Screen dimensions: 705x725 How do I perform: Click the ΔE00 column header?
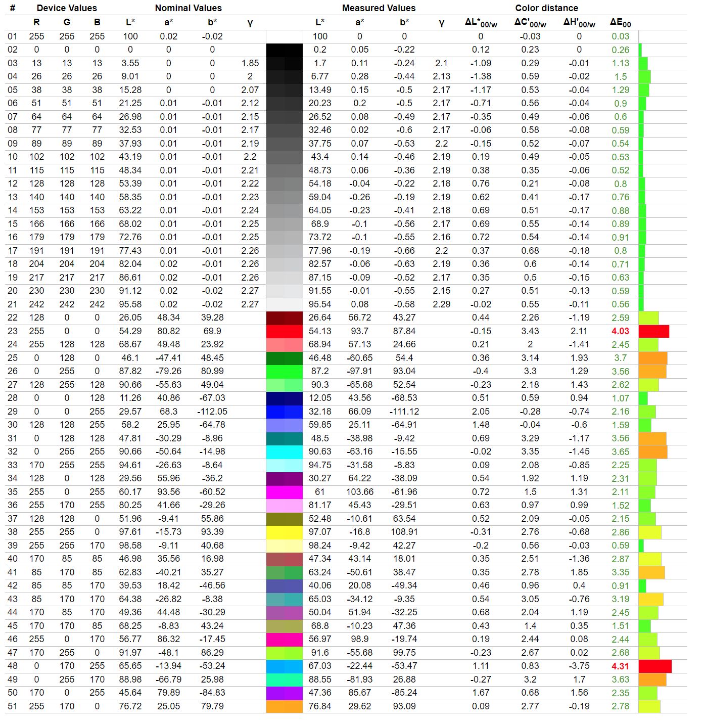point(620,23)
